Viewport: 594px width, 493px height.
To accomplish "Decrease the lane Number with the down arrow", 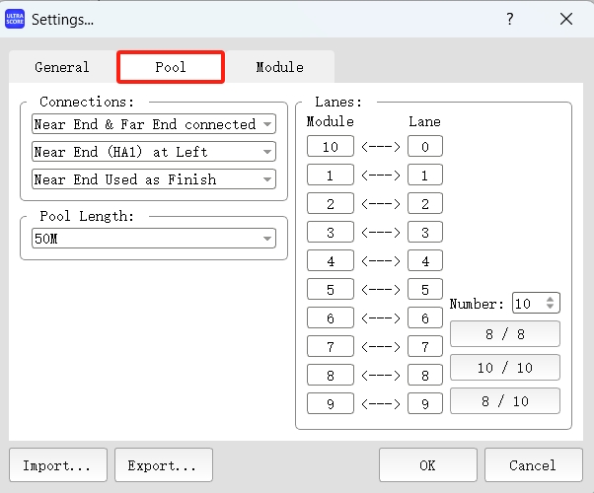I will [552, 308].
